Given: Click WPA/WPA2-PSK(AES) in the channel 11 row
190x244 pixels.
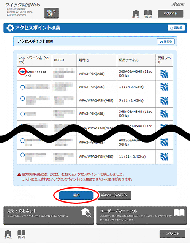Looking at the screenshot, I should (96, 157).
